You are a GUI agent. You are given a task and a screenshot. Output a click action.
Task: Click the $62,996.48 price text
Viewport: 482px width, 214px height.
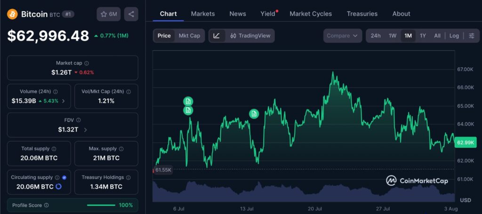pos(48,36)
